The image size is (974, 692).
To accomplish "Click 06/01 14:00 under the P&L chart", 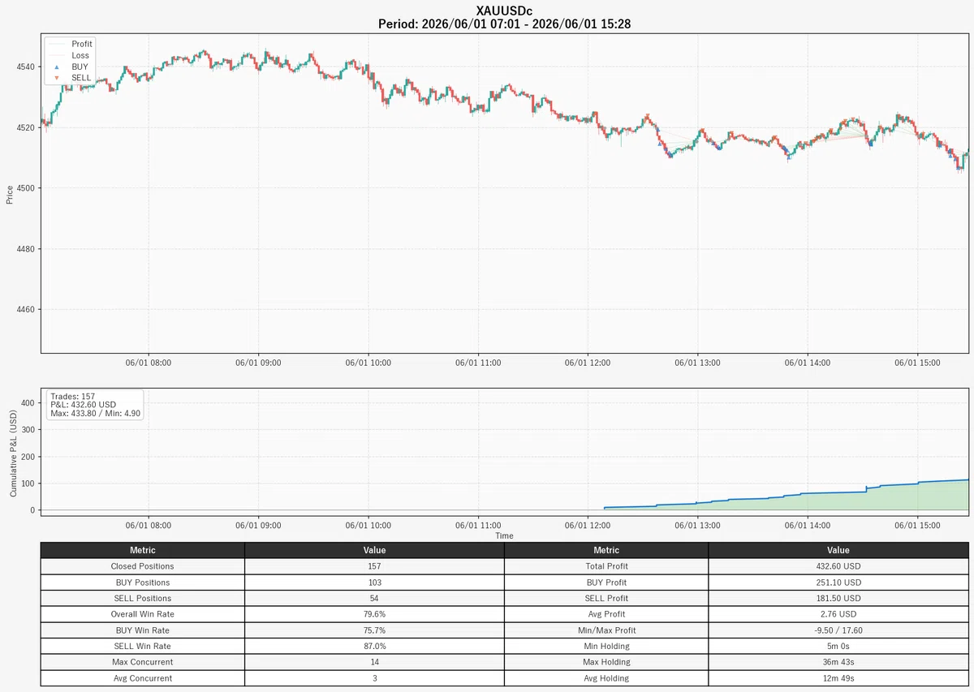I will click(x=808, y=525).
